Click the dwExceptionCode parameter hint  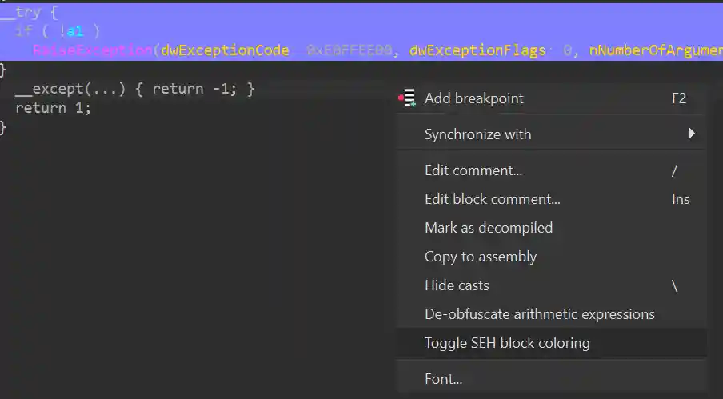225,50
